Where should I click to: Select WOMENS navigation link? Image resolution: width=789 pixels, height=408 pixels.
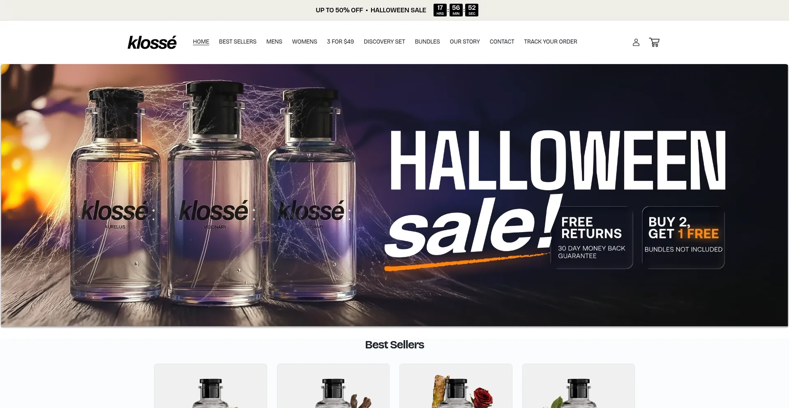click(305, 42)
